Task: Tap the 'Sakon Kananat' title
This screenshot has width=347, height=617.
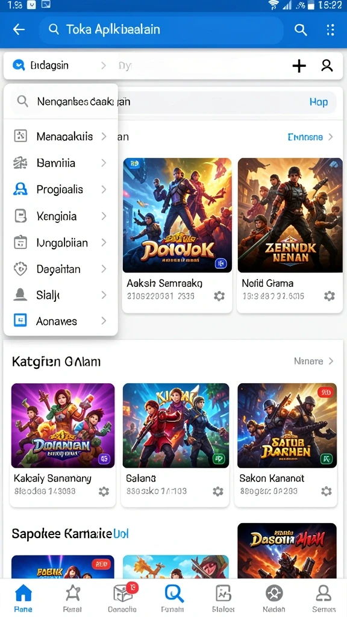Action: click(272, 478)
